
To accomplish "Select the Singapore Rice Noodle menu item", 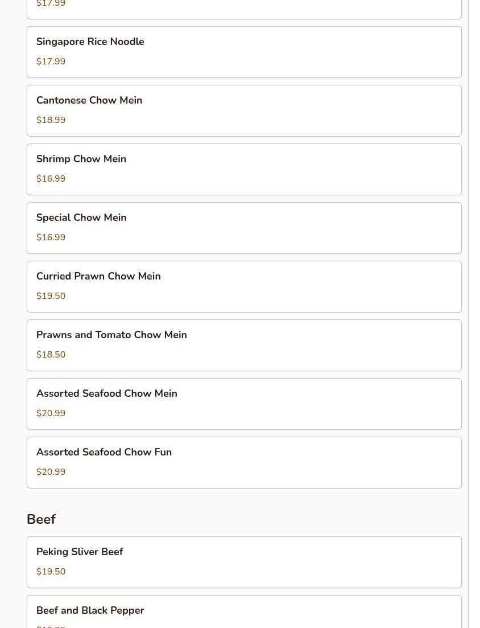I will coord(90,42).
